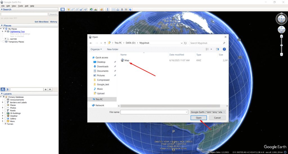Click the Save Image toolbar icon
This screenshot has width=288, height=154.
coord(122,10)
